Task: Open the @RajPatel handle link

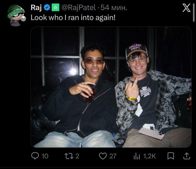Action: [x=79, y=8]
